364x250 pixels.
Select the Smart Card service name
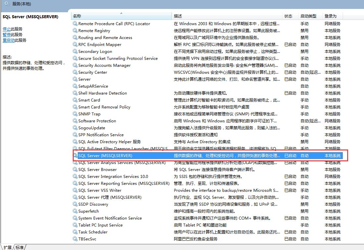89,100
